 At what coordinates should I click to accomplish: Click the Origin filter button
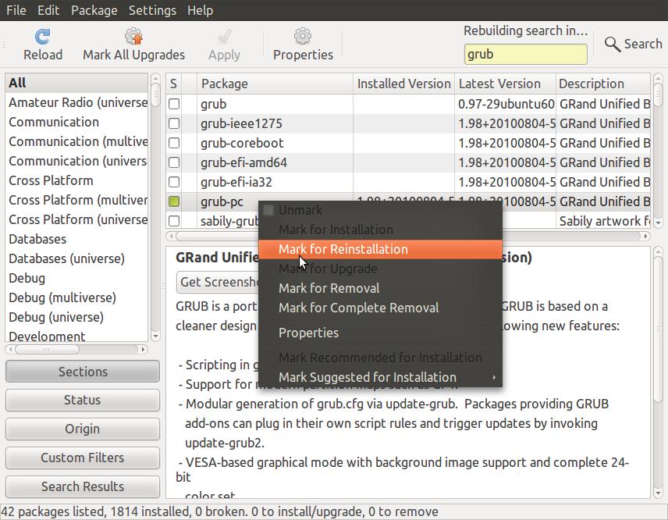tap(83, 429)
